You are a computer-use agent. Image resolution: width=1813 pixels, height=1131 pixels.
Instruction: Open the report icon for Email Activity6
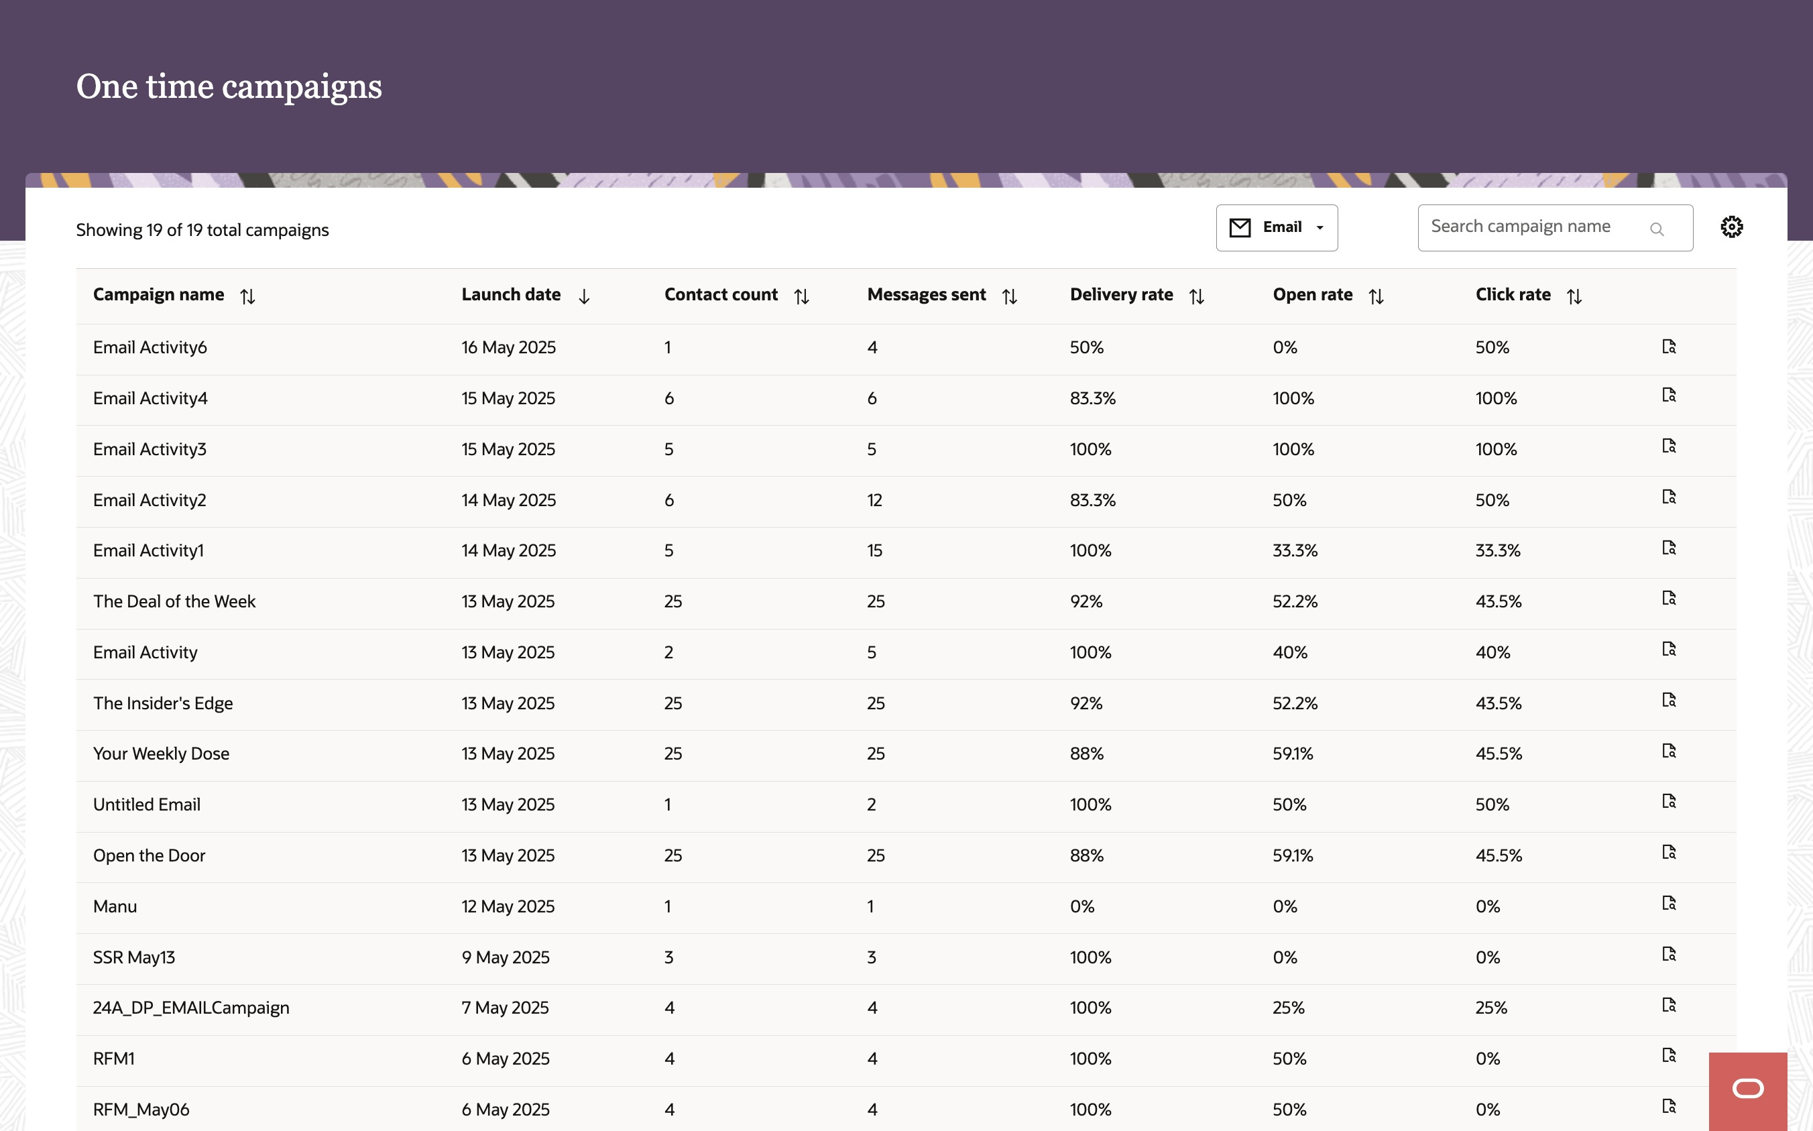1670,347
